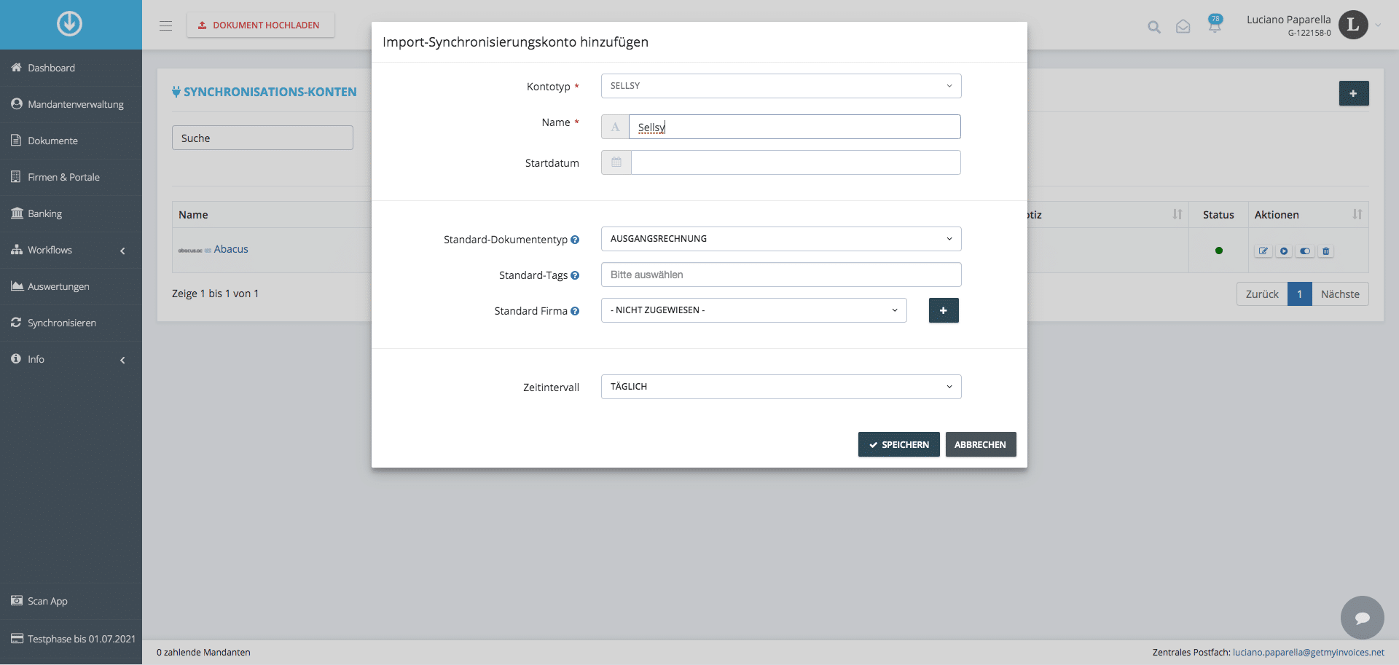
Task: Open the mailbox envelope icon
Action: 1183,27
